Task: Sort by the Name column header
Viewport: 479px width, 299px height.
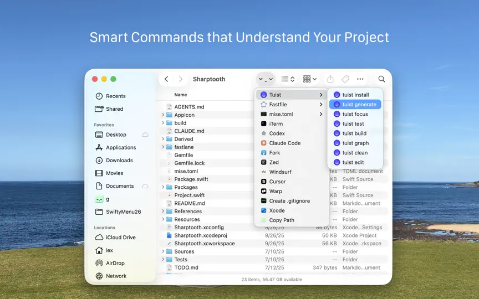Action: (181, 95)
